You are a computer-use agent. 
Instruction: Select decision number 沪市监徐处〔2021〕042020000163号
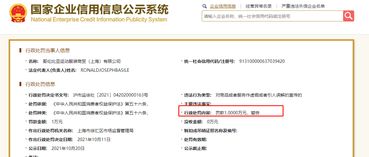tap(110, 95)
